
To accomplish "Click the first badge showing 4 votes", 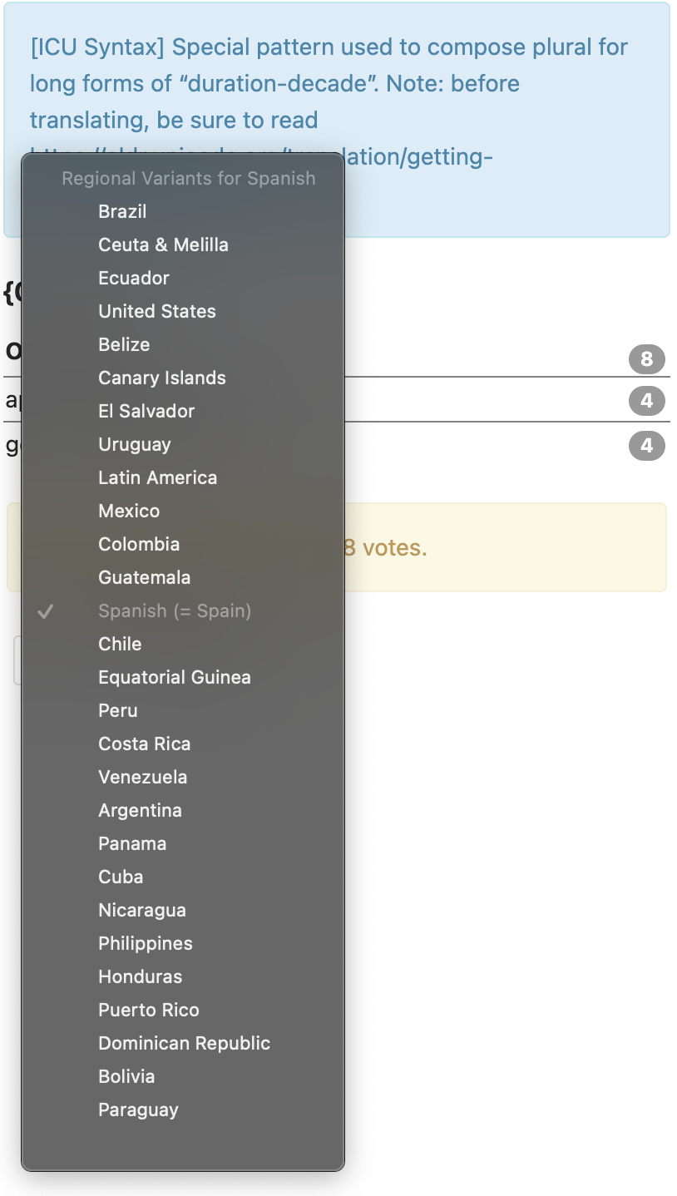I will point(647,401).
